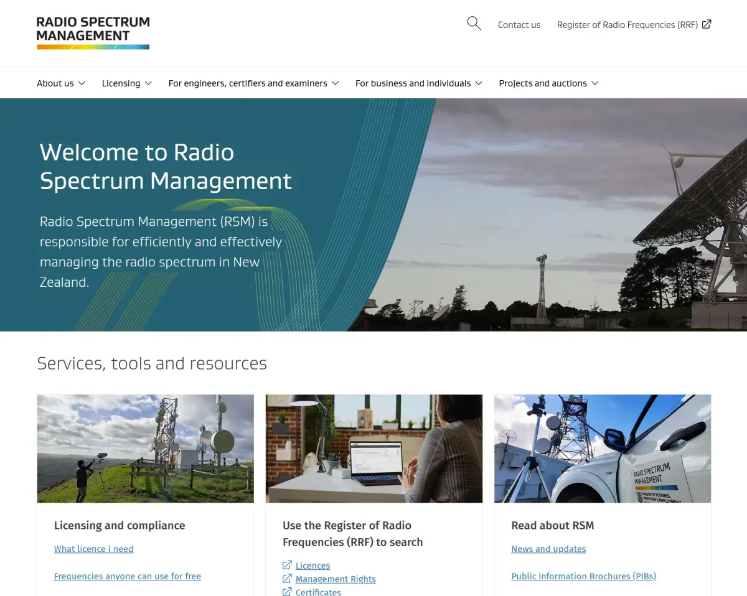This screenshot has width=747, height=596.
Task: Select Contact us in the header
Action: tap(519, 24)
